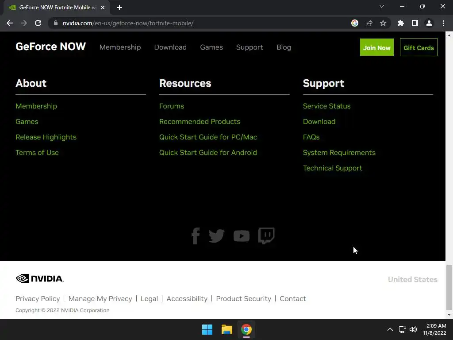The image size is (453, 340).
Task: Open Chrome extensions puzzle icon
Action: (x=401, y=23)
